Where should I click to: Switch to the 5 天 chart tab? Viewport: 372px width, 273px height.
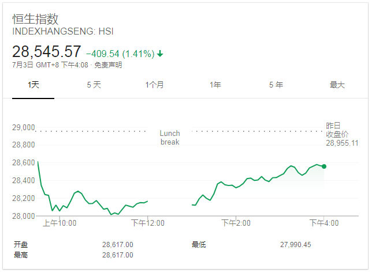(94, 85)
